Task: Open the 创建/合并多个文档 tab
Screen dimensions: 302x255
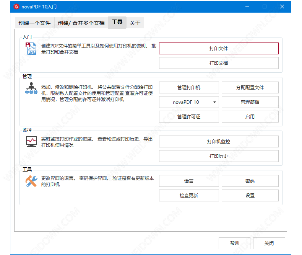Action: tap(81, 23)
